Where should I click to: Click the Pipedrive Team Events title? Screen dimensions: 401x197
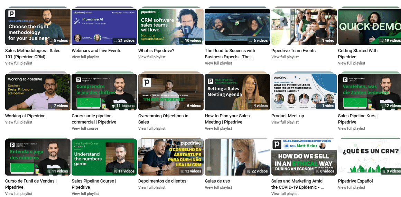tap(293, 50)
